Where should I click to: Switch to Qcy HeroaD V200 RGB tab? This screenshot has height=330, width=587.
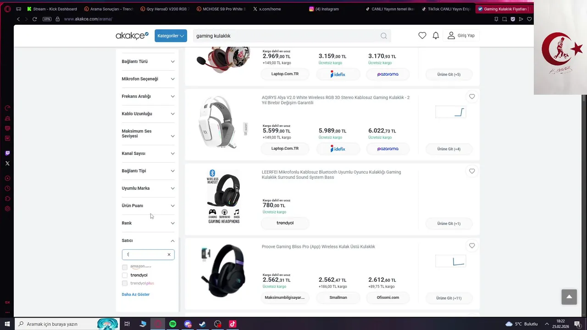(x=165, y=9)
